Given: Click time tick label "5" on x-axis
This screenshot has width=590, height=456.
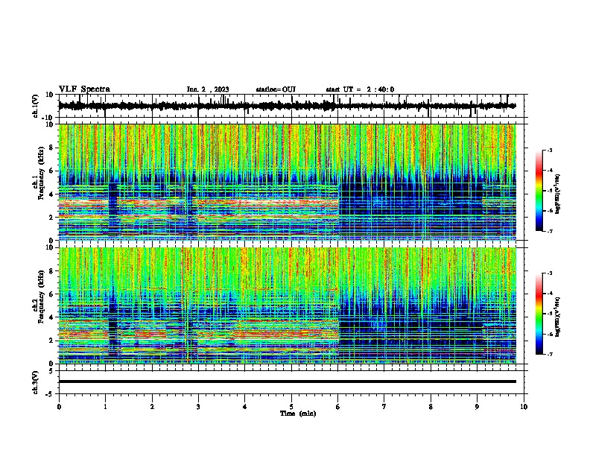Looking at the screenshot, I should pos(291,407).
